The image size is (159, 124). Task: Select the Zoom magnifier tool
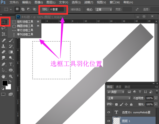[x=11, y=76]
